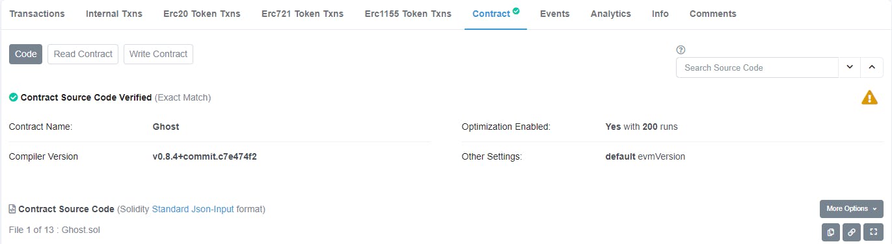Click the permalink chain icon
This screenshot has width=892, height=244.
click(852, 232)
